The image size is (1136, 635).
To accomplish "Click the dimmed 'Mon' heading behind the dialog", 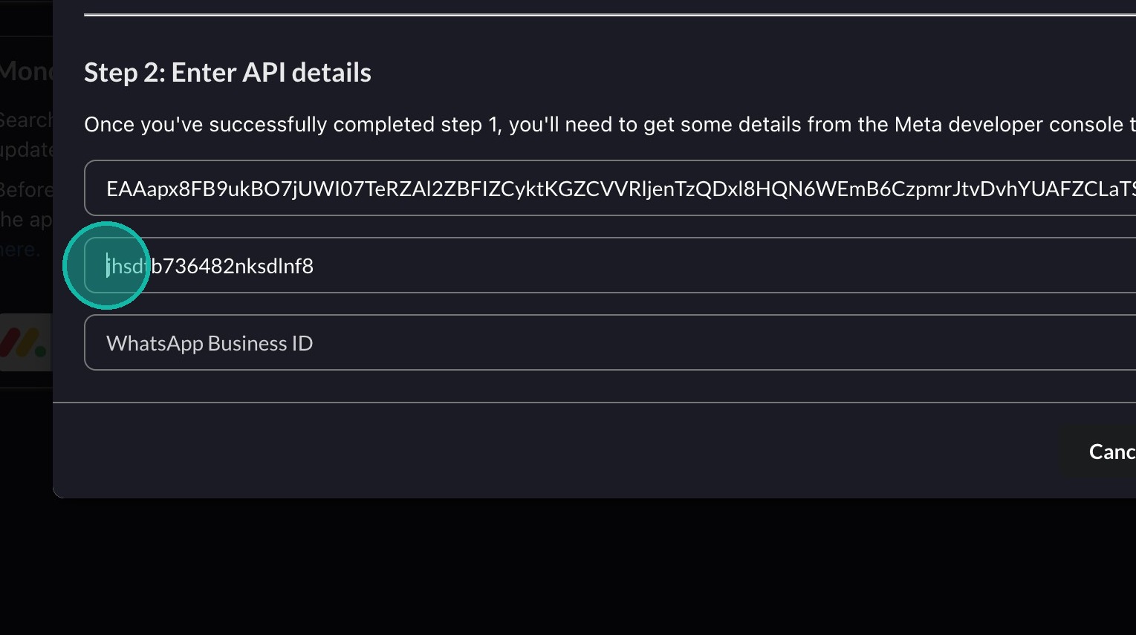I will coord(26,72).
